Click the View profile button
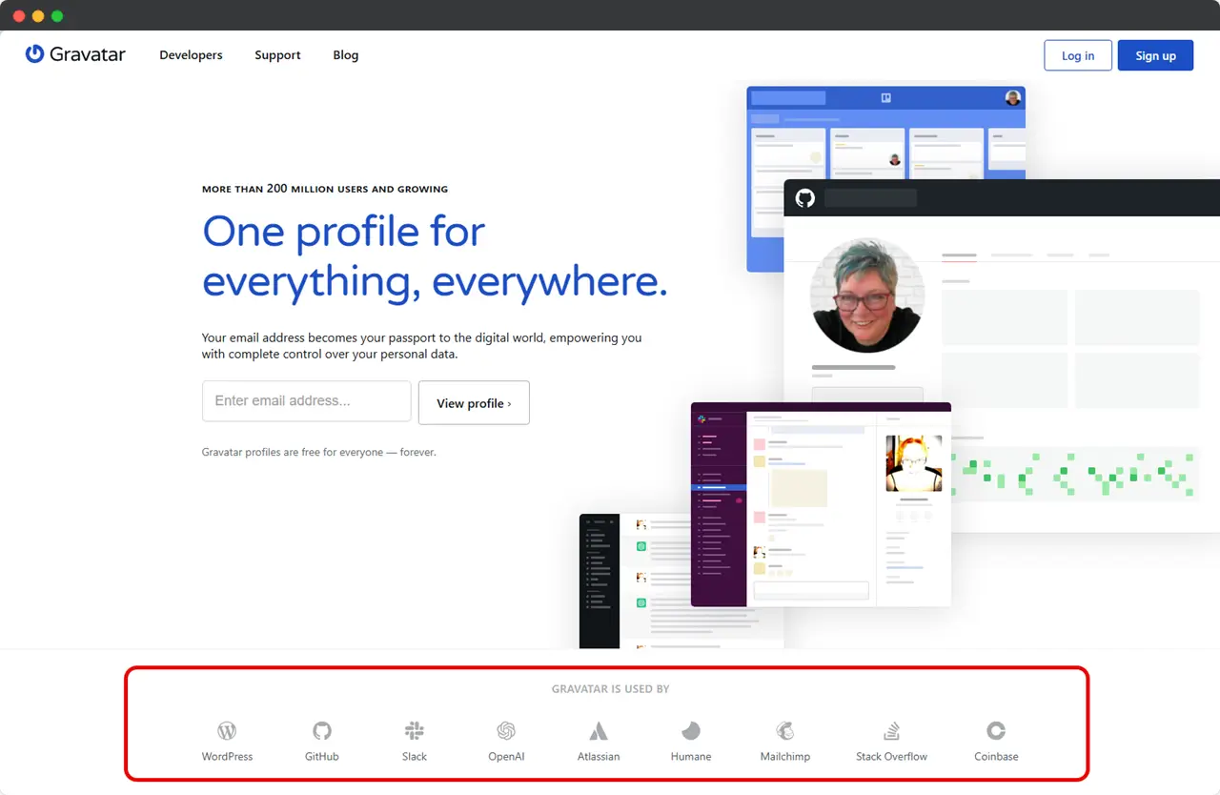This screenshot has height=795, width=1220. (474, 403)
